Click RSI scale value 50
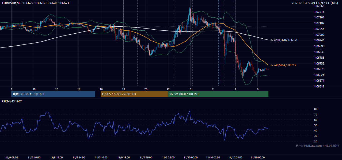Screen dimensions: 342x160 click(316, 125)
